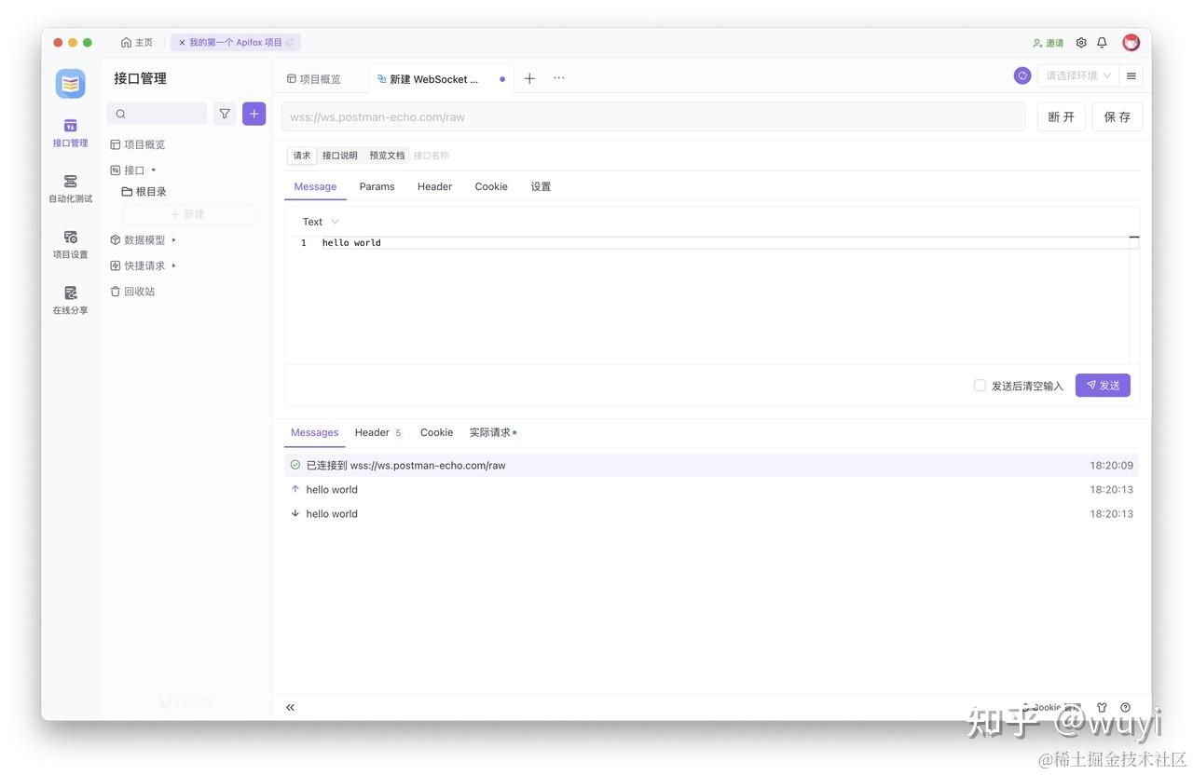The height and width of the screenshot is (775, 1193).
Task: Open a new tab with the plus icon
Action: [x=529, y=78]
